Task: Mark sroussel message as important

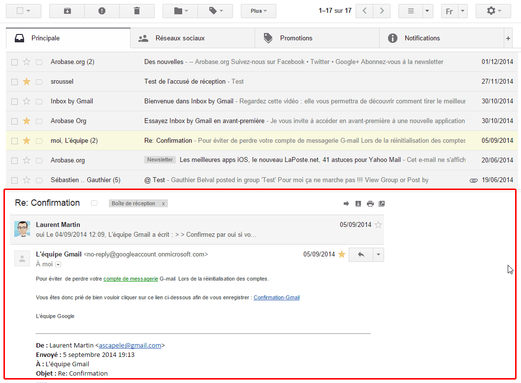Action: point(39,82)
